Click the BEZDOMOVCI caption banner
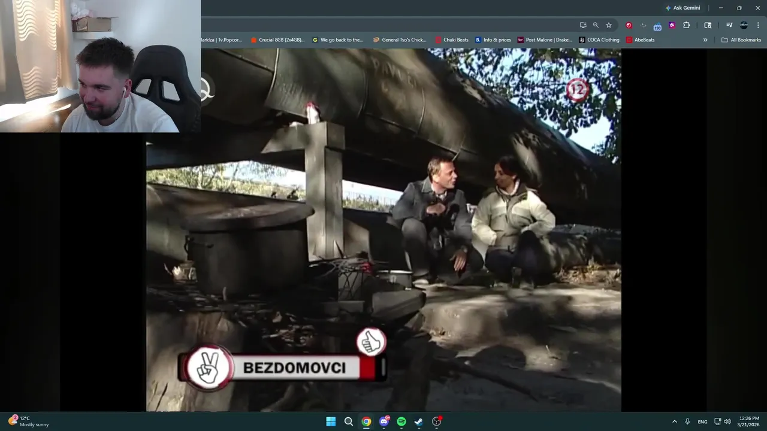Image resolution: width=767 pixels, height=431 pixels. (x=294, y=368)
